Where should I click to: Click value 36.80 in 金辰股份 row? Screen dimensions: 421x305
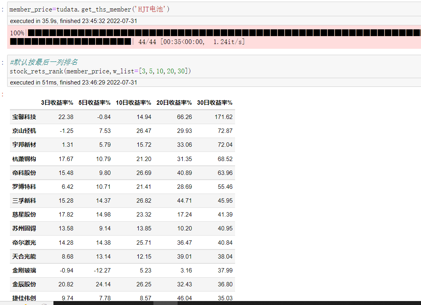[225, 284]
